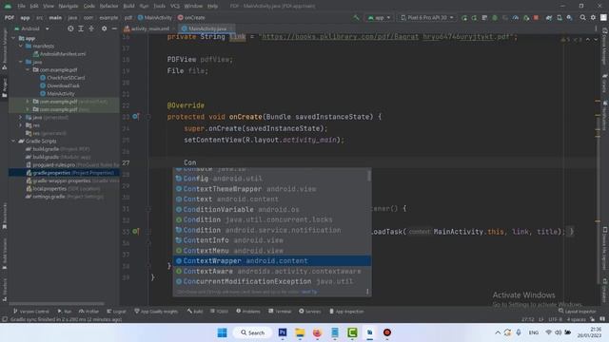Image resolution: width=609 pixels, height=342 pixels.
Task: Open the Profiler tool window button
Action: pyautogui.click(x=88, y=311)
